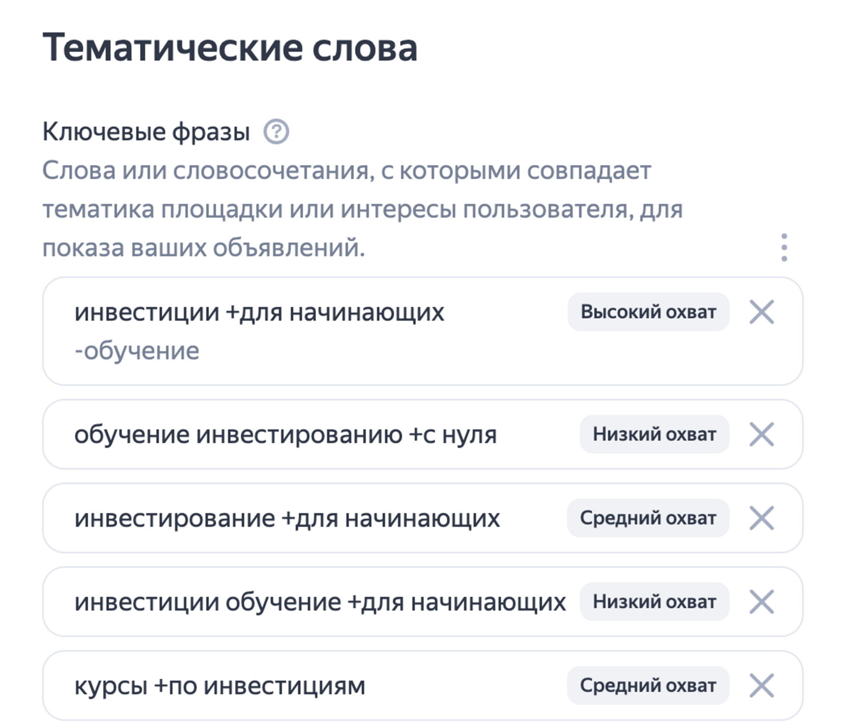Click the help icon beside Ключевые фразы
Image resolution: width=855 pixels, height=723 pixels.
(276, 132)
